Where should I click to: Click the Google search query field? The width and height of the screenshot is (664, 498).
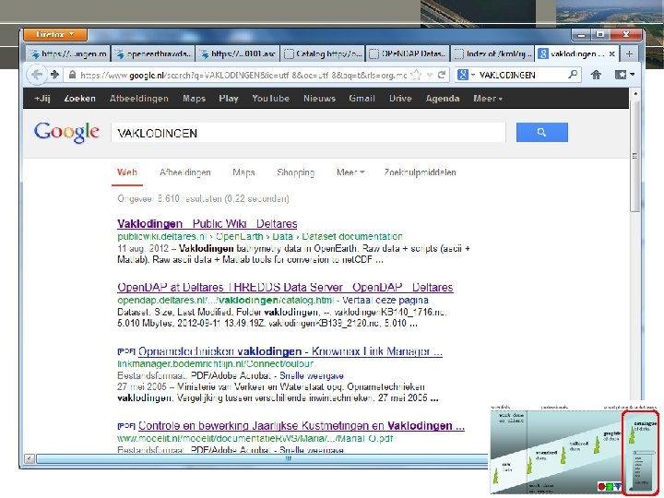(x=308, y=133)
